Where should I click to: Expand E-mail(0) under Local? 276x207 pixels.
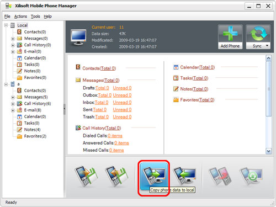[13, 52]
